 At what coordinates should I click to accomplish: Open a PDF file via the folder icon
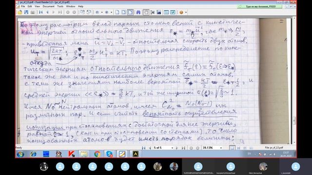point(19,12)
